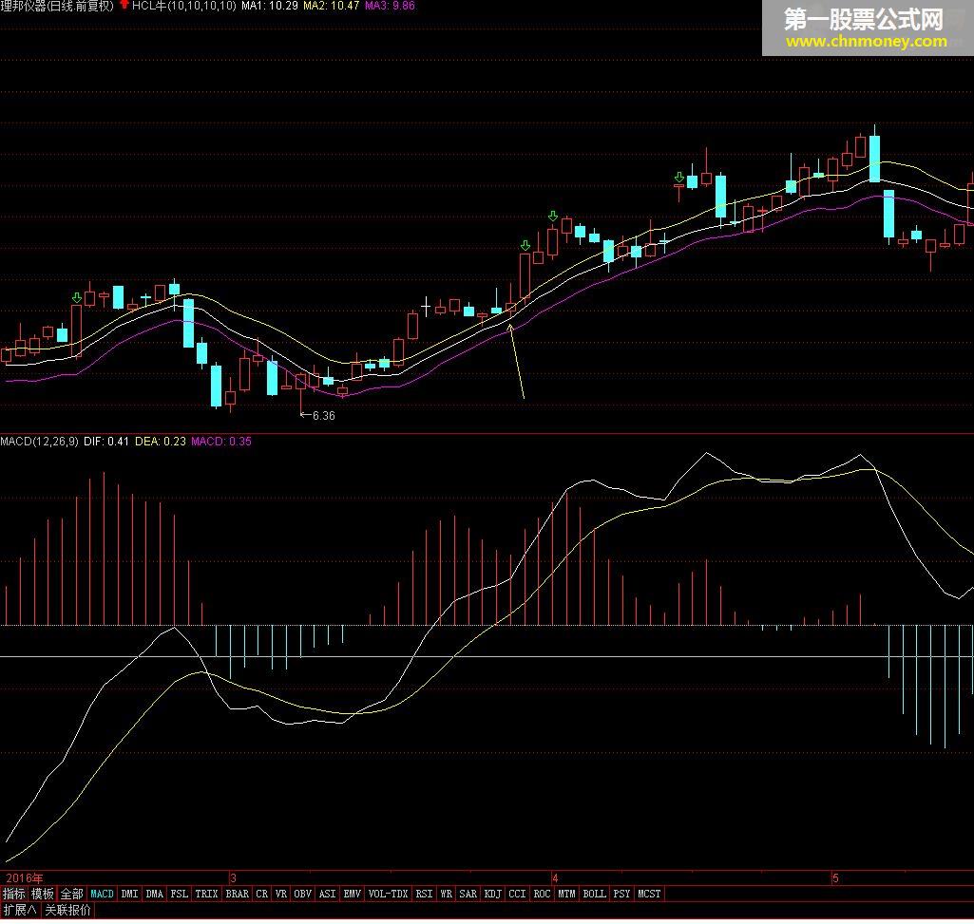974x924 pixels.
Task: Click the DIF: 0.41 value
Action: pos(106,442)
